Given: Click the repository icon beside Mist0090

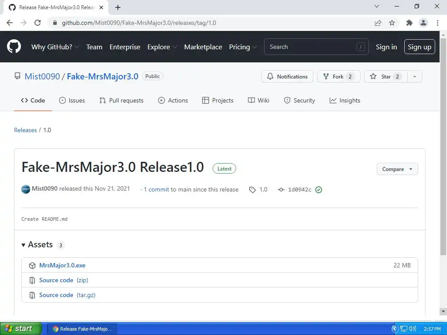Looking at the screenshot, I should (x=17, y=76).
